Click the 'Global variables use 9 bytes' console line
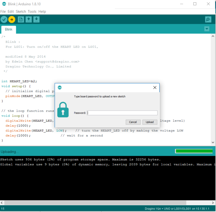 click(x=108, y=164)
